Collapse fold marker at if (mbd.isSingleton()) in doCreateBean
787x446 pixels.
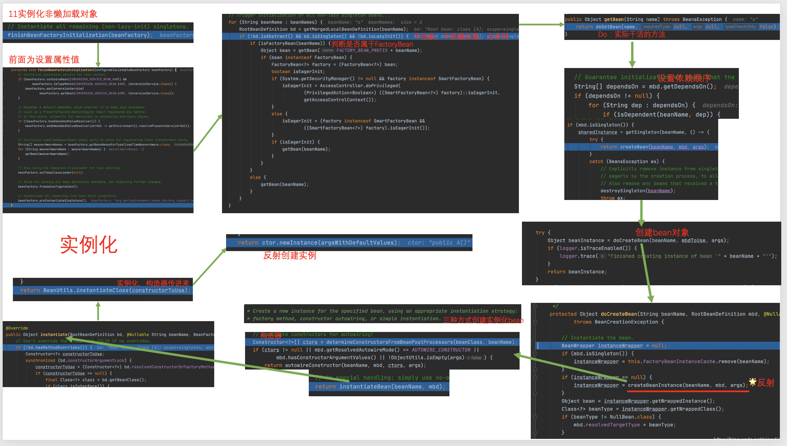pos(535,354)
